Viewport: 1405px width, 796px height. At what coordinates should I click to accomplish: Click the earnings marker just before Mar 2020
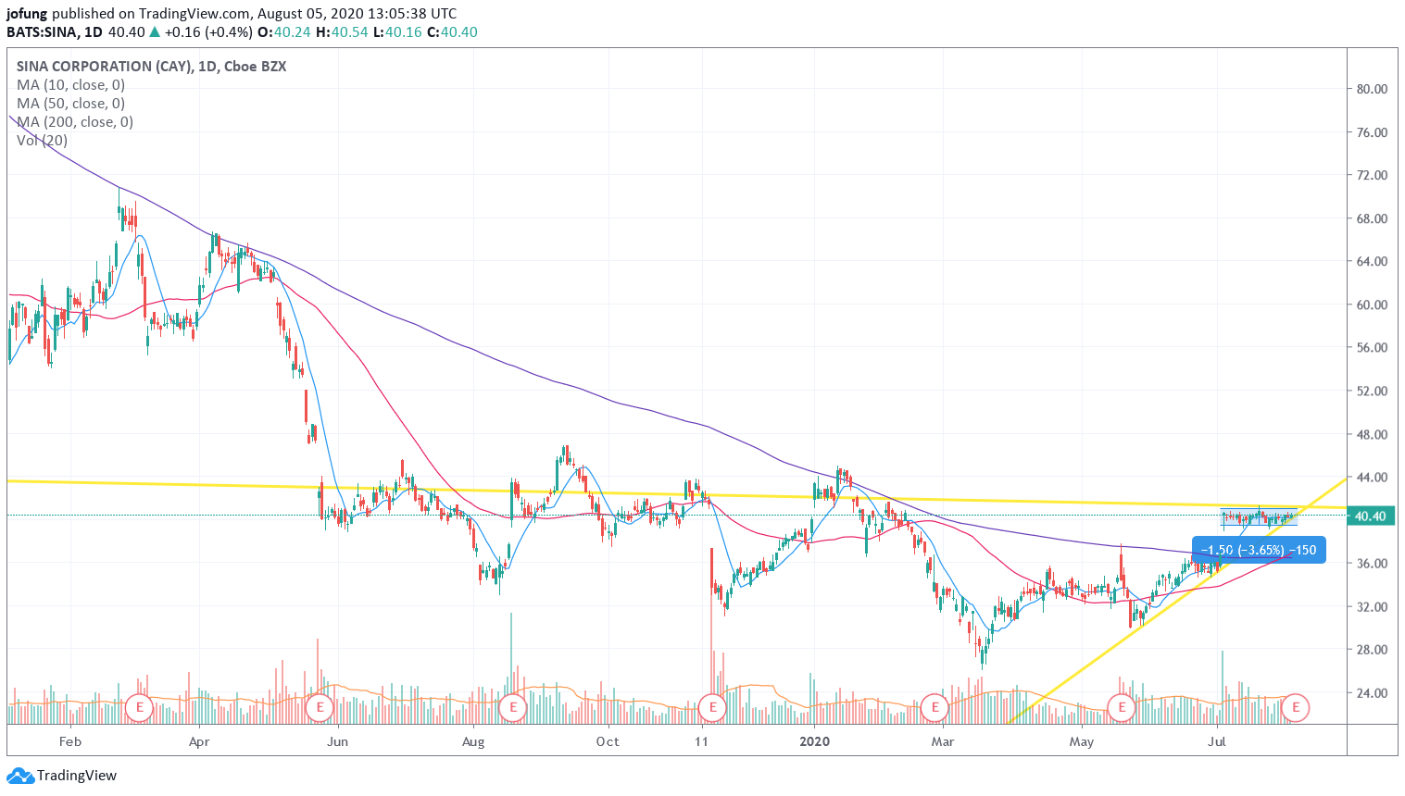(935, 708)
